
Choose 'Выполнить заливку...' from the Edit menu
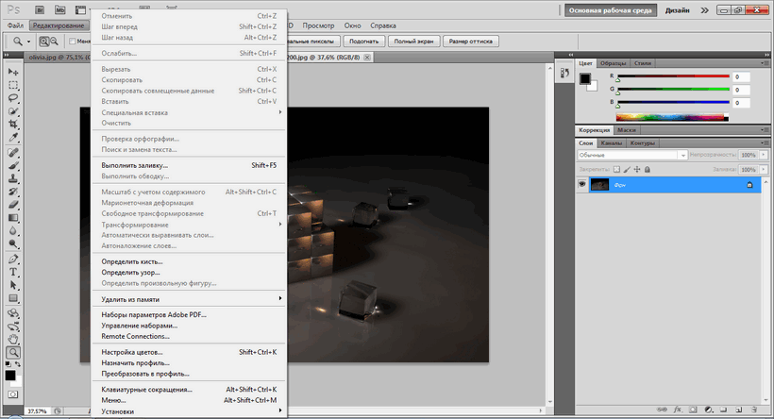135,165
